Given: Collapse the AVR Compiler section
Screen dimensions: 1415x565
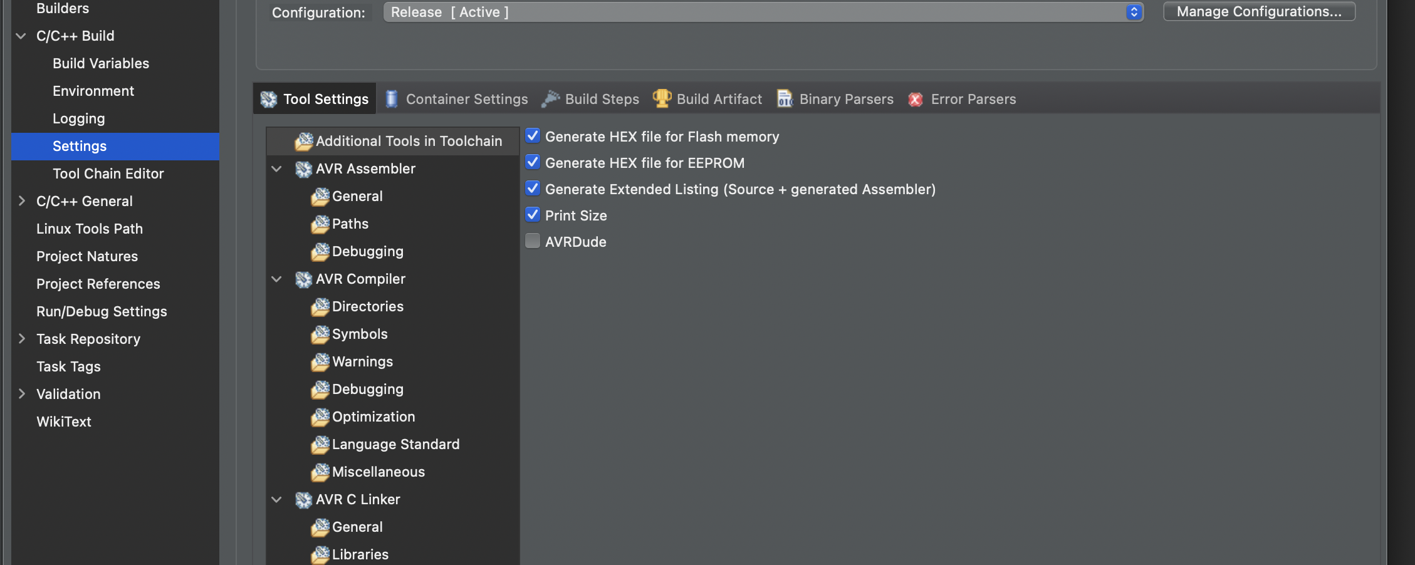Looking at the screenshot, I should [276, 279].
